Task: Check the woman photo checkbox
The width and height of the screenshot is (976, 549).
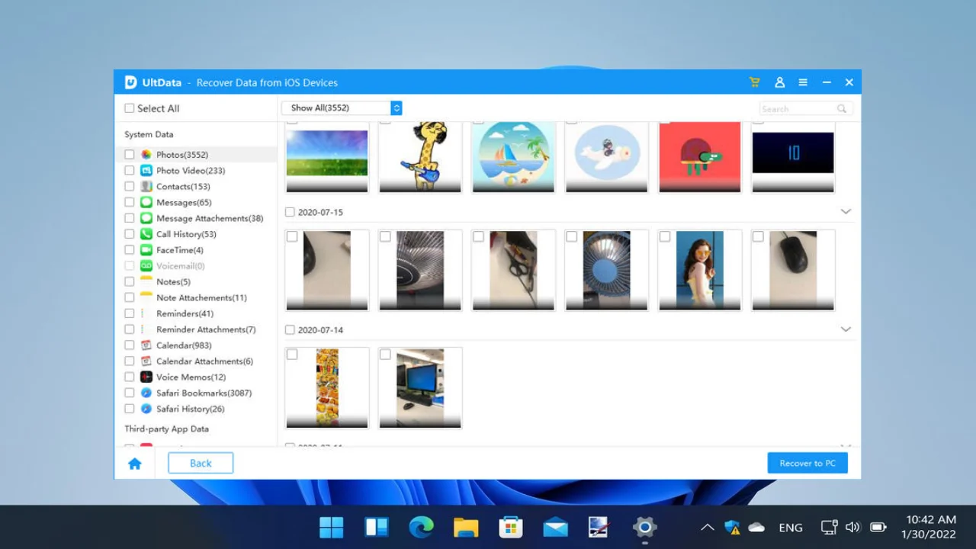Action: (665, 237)
